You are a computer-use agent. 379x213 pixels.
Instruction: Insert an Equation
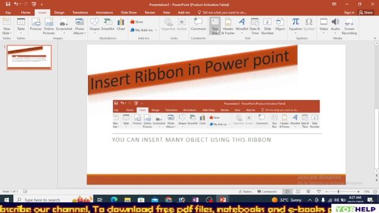[x=296, y=26]
